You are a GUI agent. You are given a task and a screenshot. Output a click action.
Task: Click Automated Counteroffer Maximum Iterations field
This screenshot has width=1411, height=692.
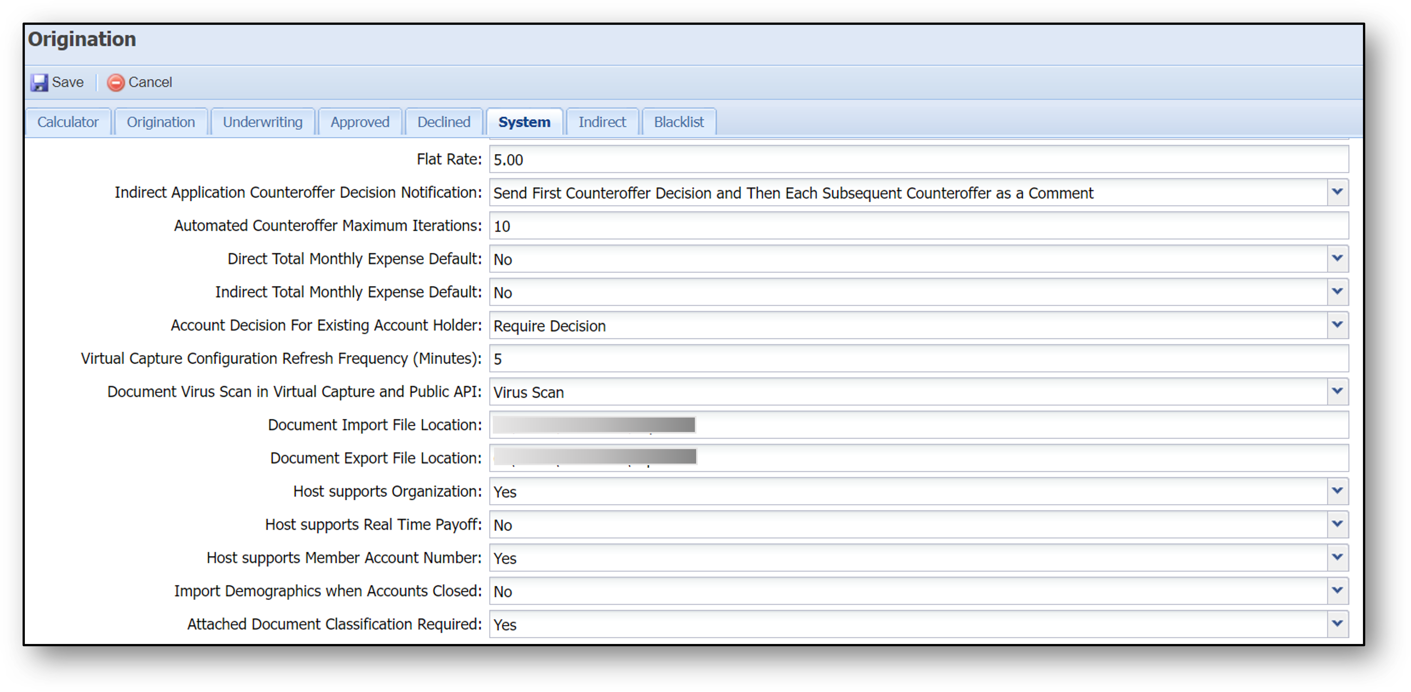919,226
